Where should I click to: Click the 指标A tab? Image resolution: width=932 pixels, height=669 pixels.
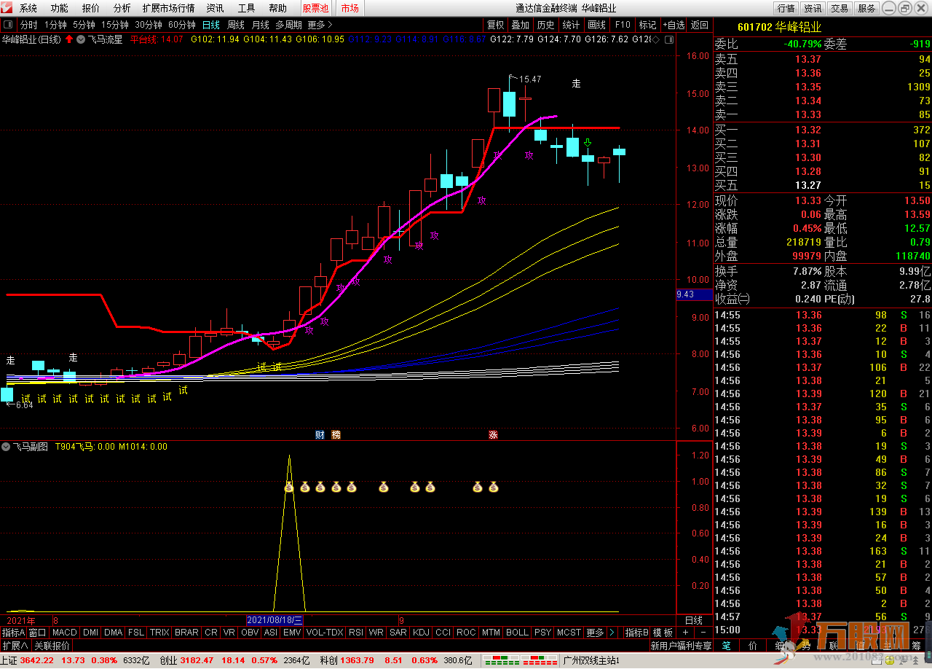tap(13, 633)
